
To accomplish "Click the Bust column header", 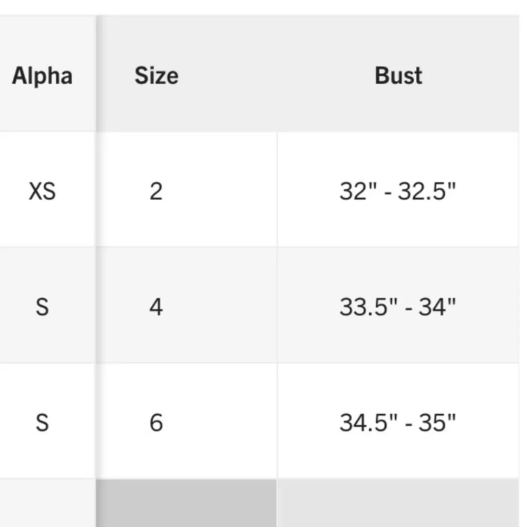I will pyautogui.click(x=398, y=76).
